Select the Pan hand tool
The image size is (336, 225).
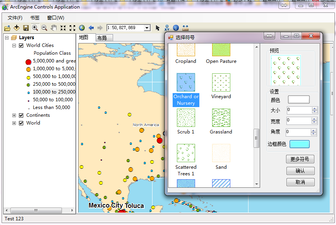tap(54, 28)
